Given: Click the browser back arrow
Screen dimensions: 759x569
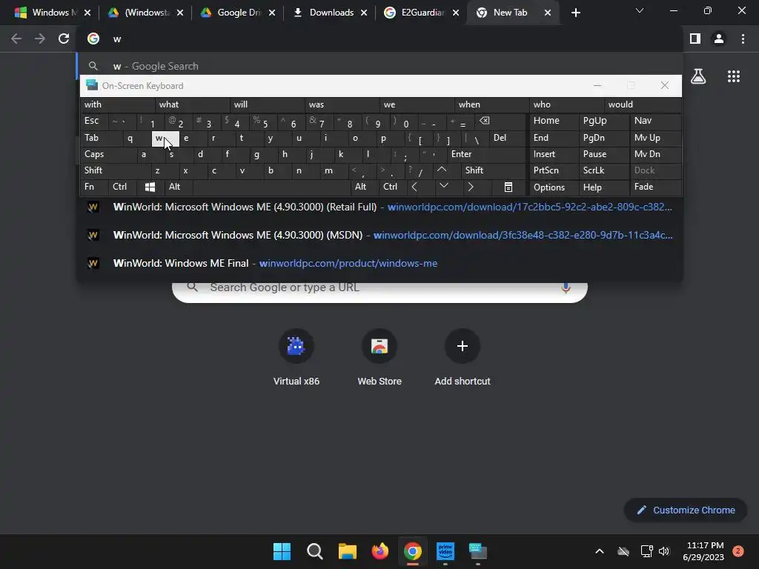Looking at the screenshot, I should 16,39.
